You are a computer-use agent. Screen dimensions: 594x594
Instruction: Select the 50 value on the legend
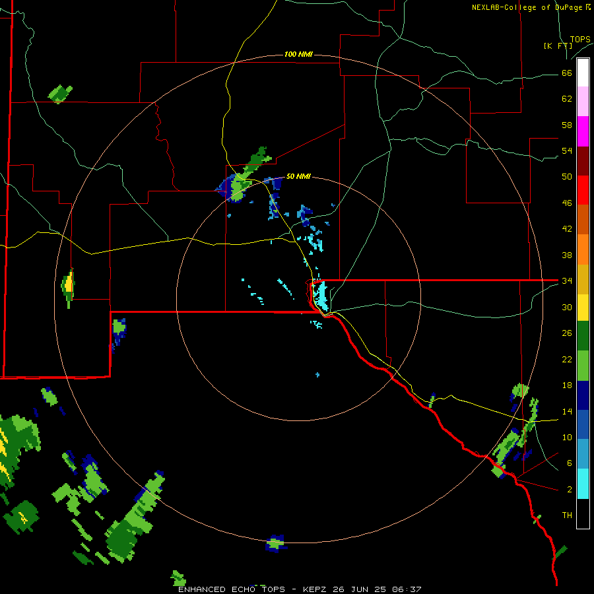(x=567, y=177)
